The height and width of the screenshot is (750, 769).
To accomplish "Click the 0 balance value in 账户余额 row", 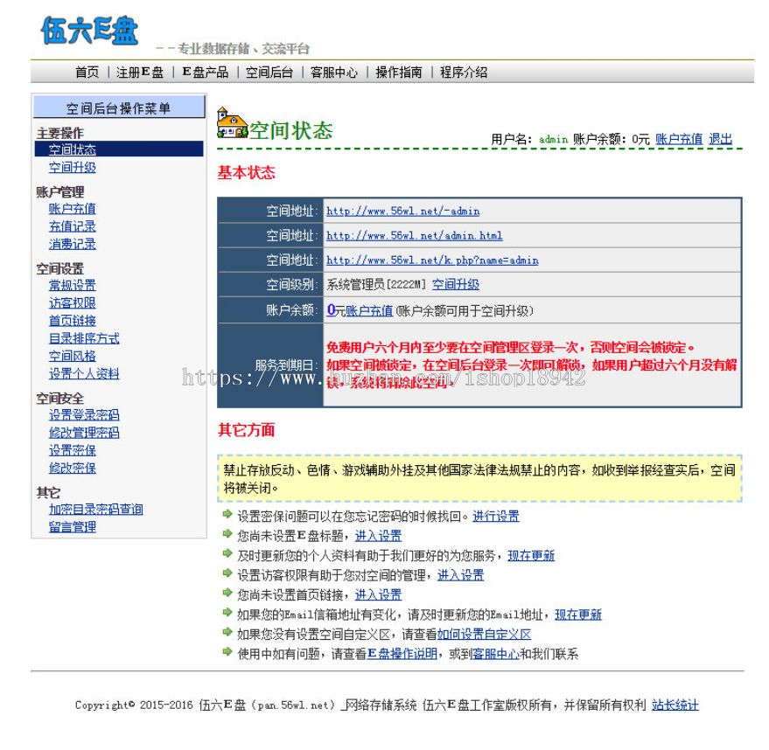I will (x=331, y=310).
